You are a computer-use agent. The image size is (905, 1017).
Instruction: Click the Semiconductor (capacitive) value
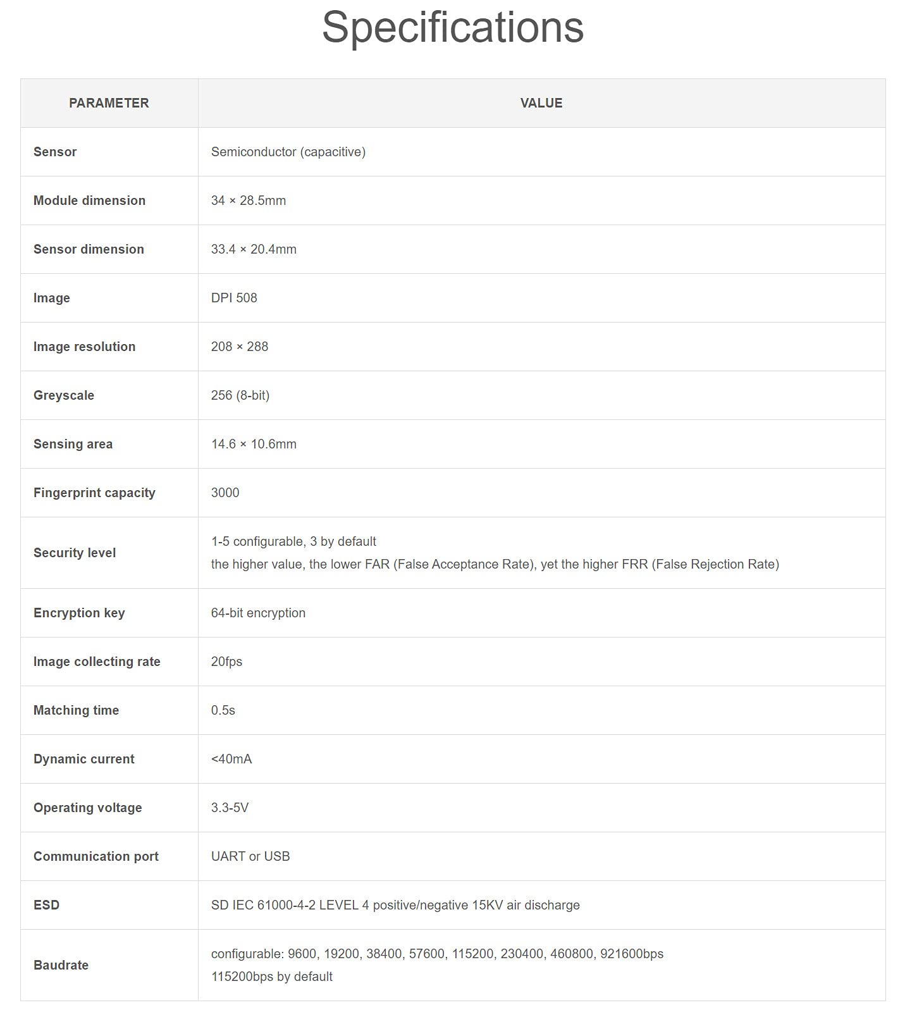tap(288, 152)
